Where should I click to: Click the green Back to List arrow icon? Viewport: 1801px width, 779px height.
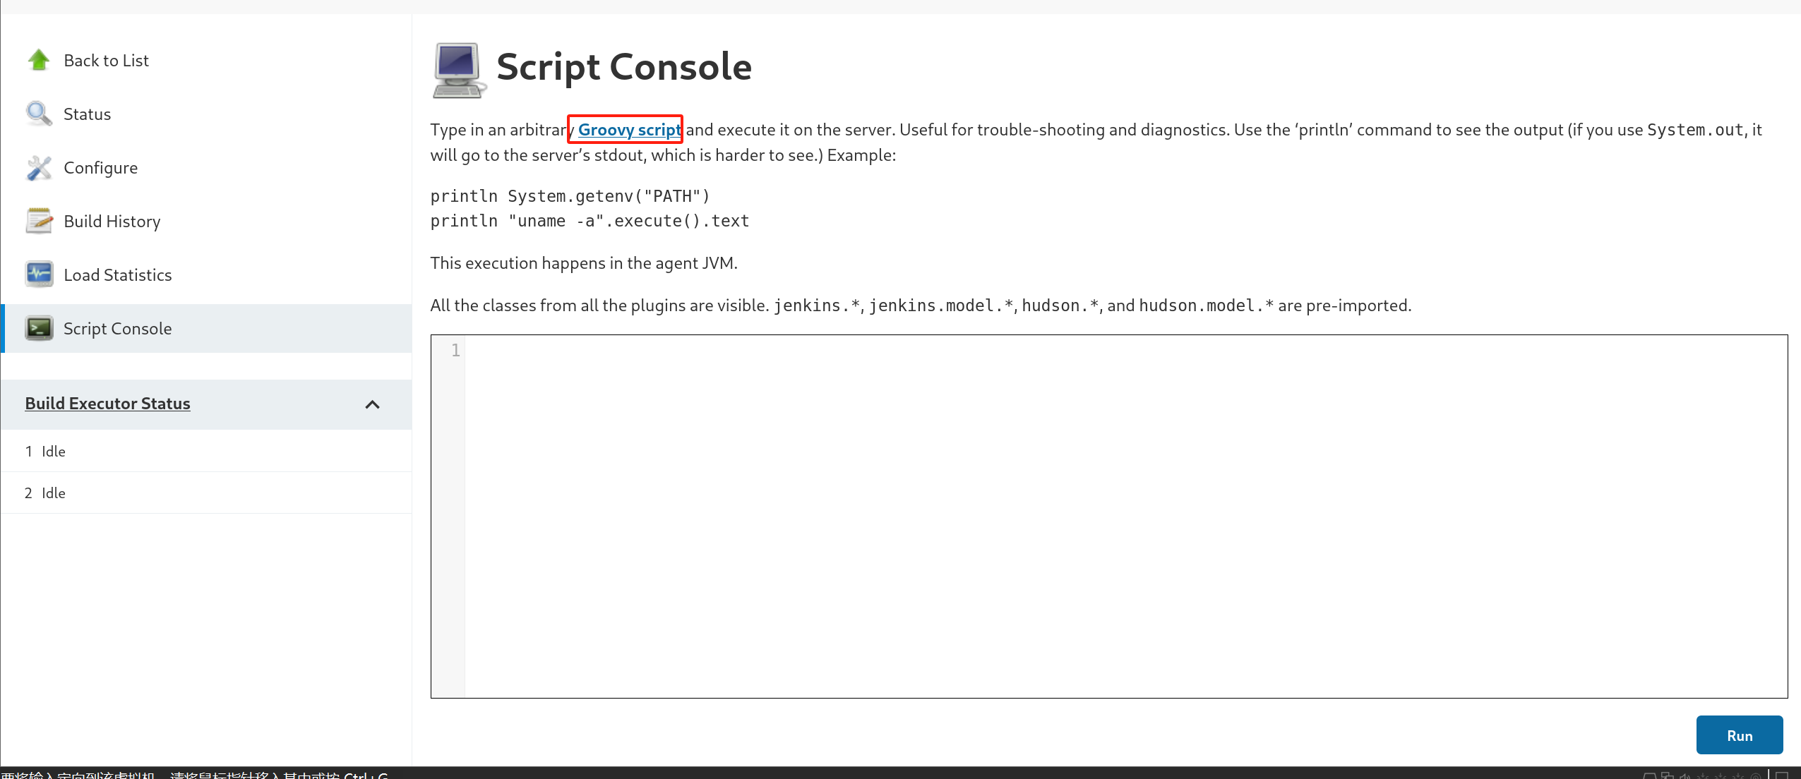39,60
